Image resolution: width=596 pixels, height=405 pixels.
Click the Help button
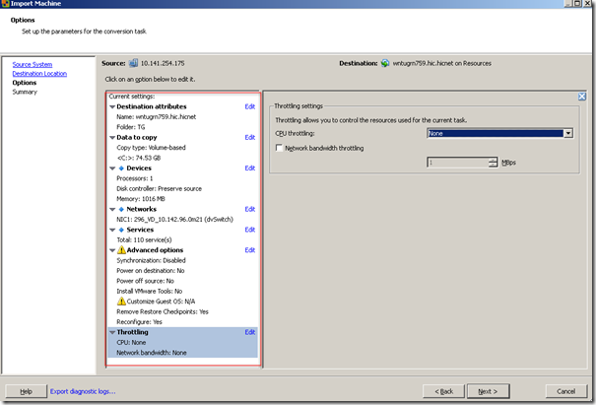click(26, 391)
